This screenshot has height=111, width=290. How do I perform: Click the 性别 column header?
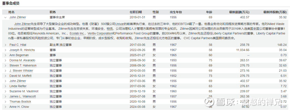tap(155, 12)
